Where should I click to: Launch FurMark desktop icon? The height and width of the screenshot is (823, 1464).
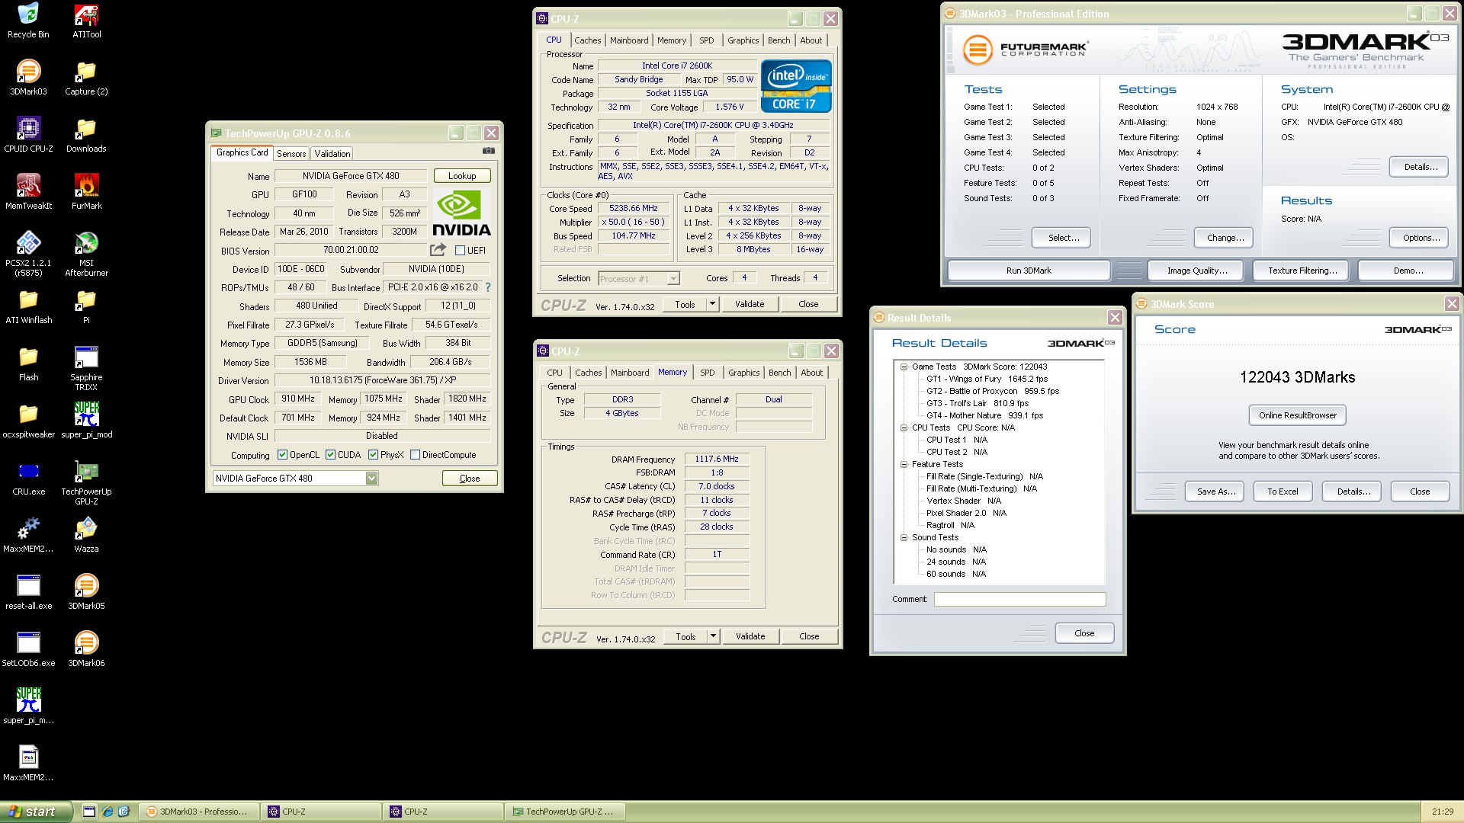(x=86, y=192)
